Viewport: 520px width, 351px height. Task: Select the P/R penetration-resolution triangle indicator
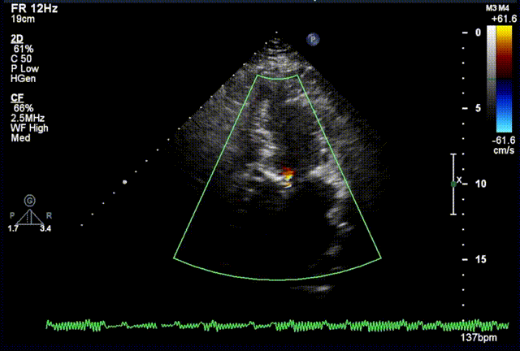(x=30, y=218)
